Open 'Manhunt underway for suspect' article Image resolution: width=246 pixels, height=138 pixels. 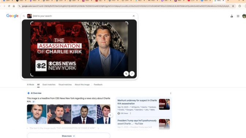[137, 102]
